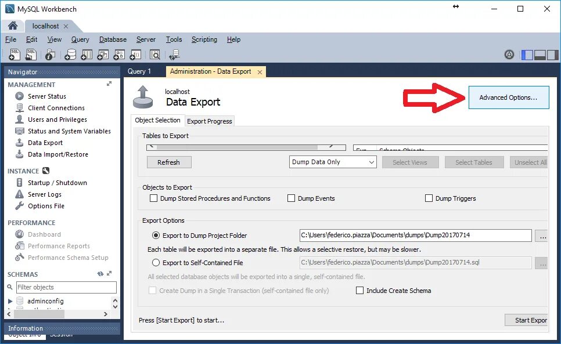Create new table toolbar icon
Image resolution: width=561 pixels, height=344 pixels.
coord(87,55)
